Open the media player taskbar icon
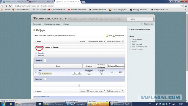This screenshot has width=188, height=106. (x=11, y=104)
